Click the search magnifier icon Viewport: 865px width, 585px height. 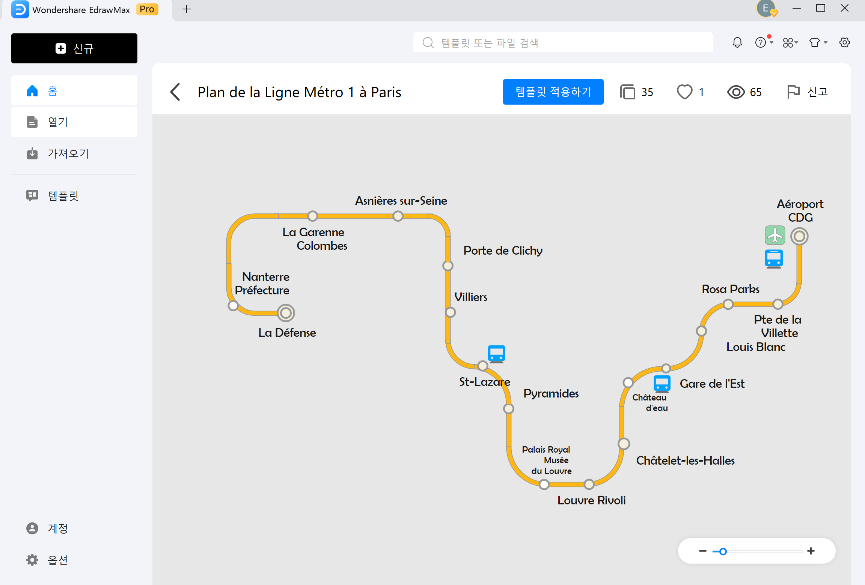(x=428, y=42)
